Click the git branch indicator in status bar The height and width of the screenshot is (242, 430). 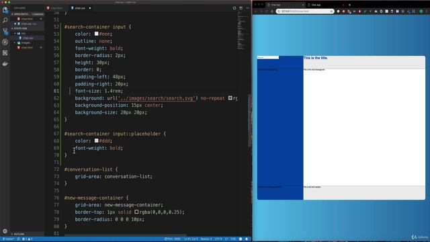8,239
